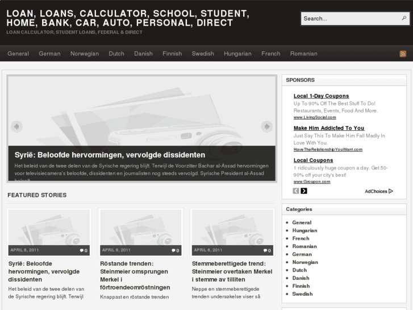Viewport: 413px width, 310px height.
Task: Open the slider headline Syrië: Beloofde hervormingen
Action: coord(110,155)
